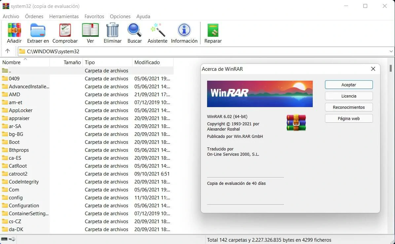
Task: Open the Página web button
Action: [x=349, y=119]
